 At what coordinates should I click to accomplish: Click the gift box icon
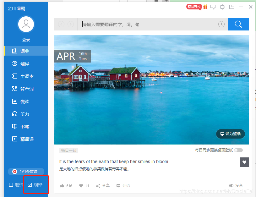[205, 7]
